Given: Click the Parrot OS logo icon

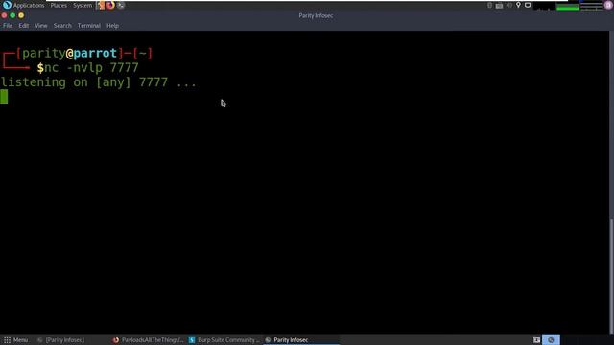Looking at the screenshot, I should [7, 5].
